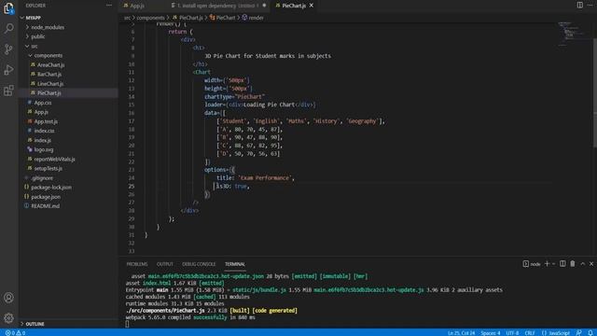The image size is (597, 336).
Task: Open logo.svg file
Action: click(x=44, y=149)
